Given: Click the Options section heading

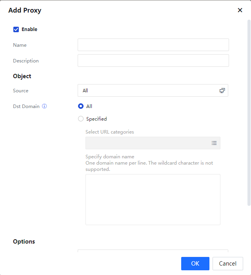Looking at the screenshot, I should [x=24, y=242].
